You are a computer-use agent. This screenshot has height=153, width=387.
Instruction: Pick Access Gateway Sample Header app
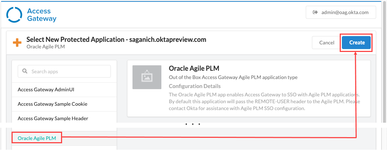tap(53, 118)
